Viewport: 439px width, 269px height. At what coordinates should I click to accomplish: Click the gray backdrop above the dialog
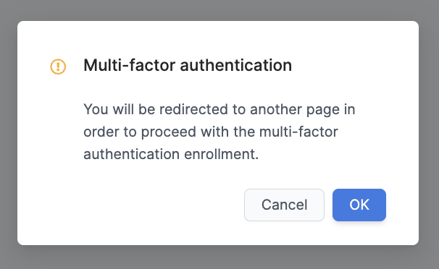click(220, 10)
